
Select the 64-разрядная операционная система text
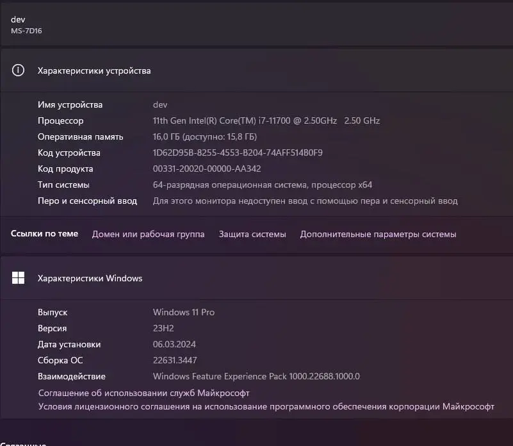point(263,185)
